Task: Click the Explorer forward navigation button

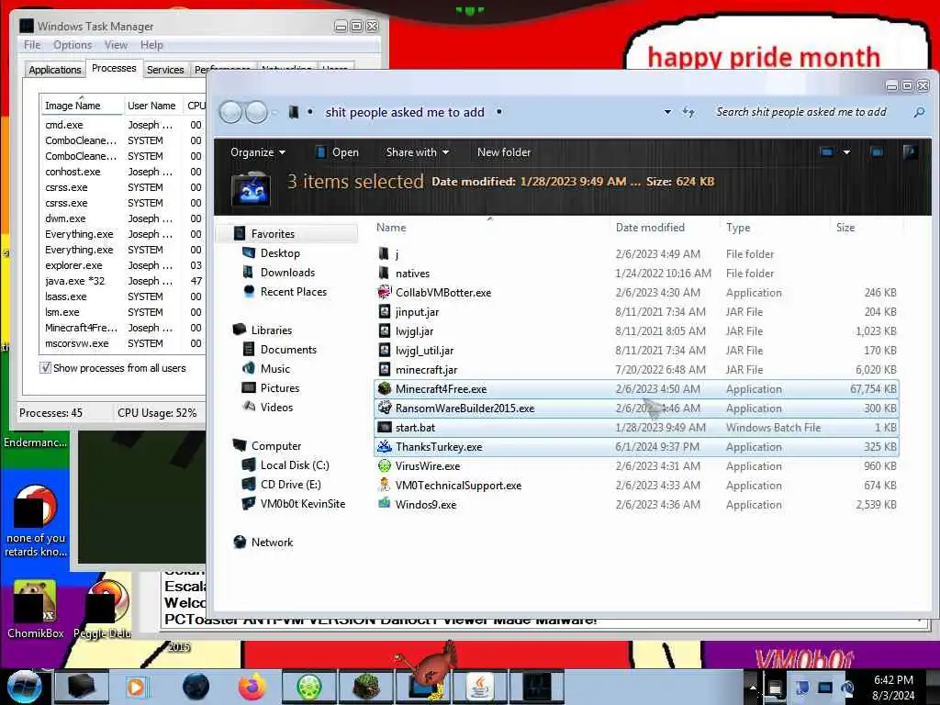Action: 257,112
